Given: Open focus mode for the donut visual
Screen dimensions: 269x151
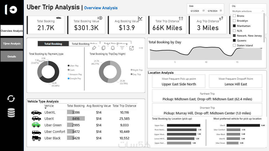Looking at the screenshot, I should [x=132, y=48].
